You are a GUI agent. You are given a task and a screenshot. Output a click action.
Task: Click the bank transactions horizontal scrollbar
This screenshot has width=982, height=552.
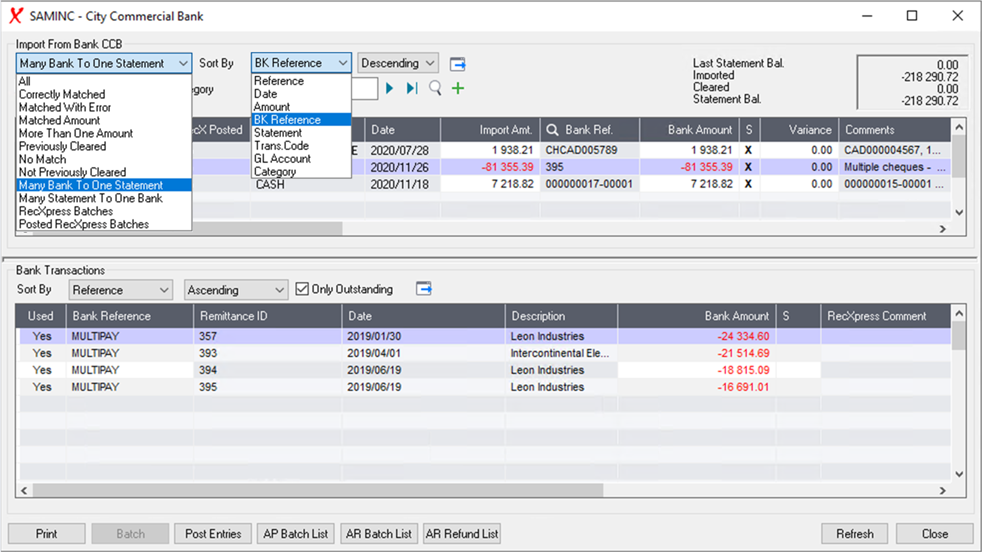[317, 490]
